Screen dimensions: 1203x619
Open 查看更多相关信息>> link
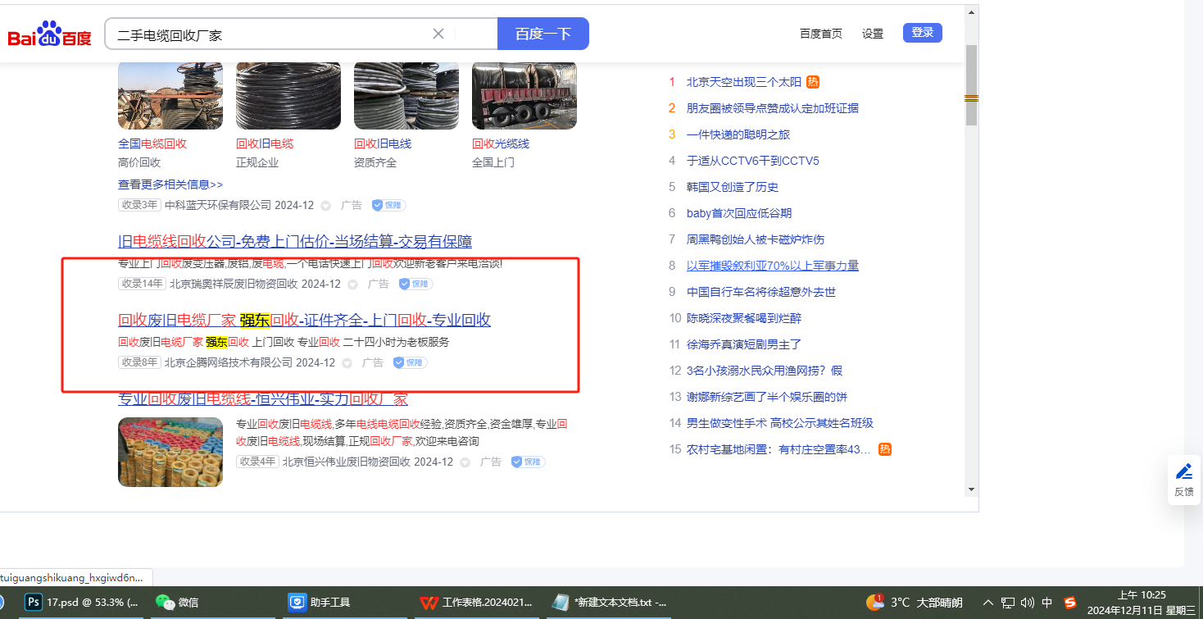[170, 184]
